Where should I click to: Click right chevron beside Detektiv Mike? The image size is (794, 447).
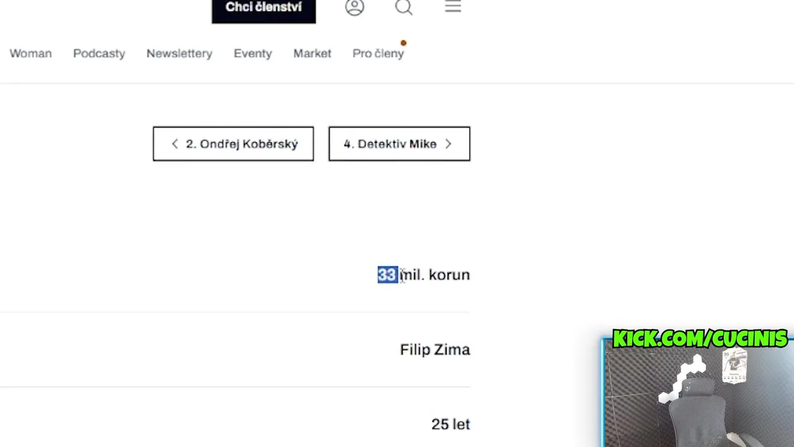[x=448, y=144]
